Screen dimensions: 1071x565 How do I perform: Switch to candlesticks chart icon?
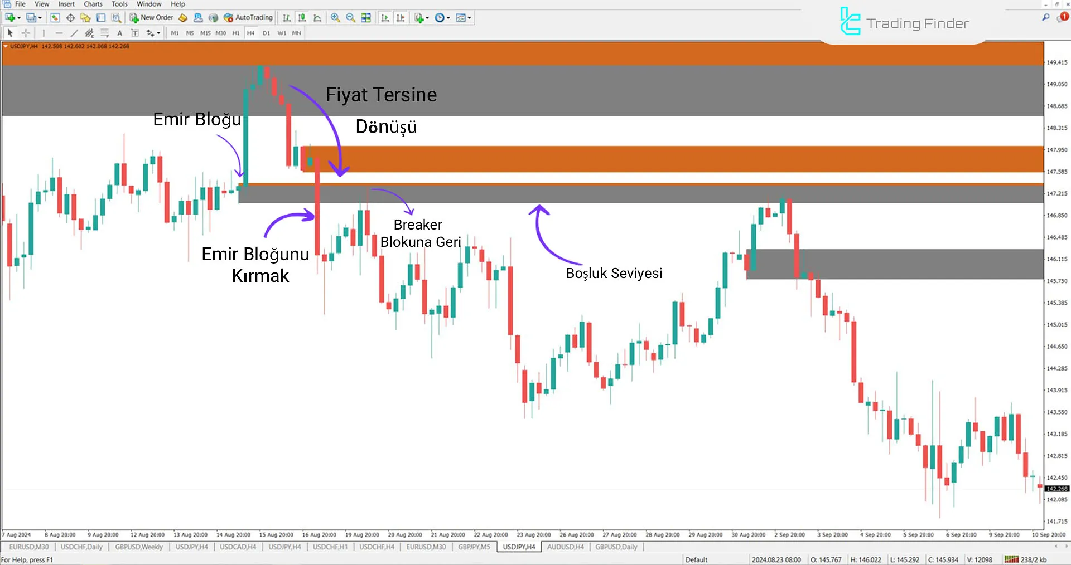click(302, 18)
